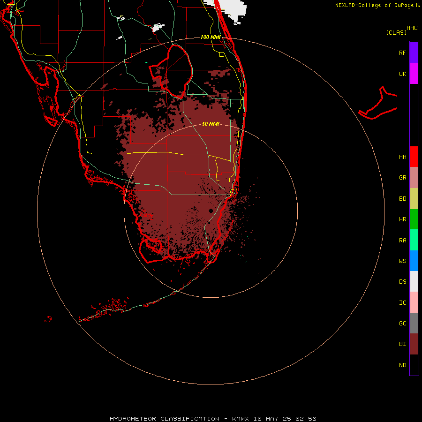Click the WS legend label text
This screenshot has height=422, width=422.
(x=402, y=261)
